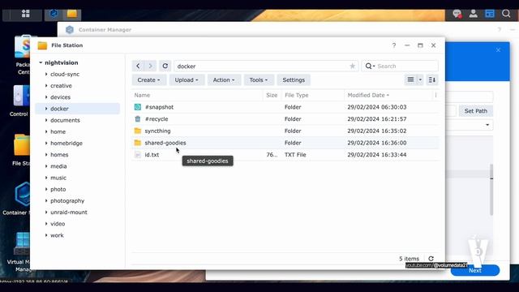Switch to File Station taskbar icon
The height and width of the screenshot is (292, 519).
point(72,14)
